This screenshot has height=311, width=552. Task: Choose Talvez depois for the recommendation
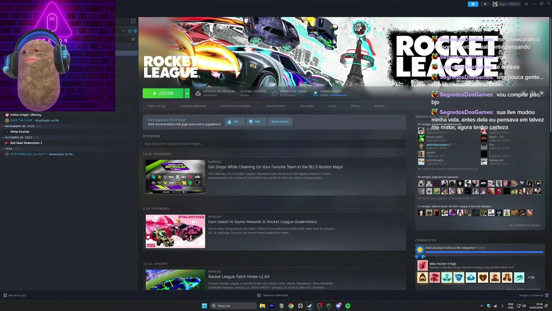[280, 122]
